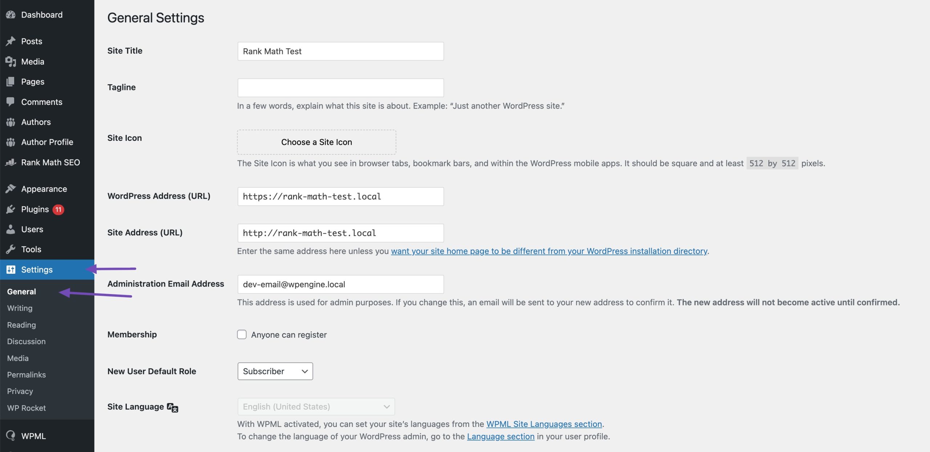Click the Comments speech bubble icon

(11, 102)
